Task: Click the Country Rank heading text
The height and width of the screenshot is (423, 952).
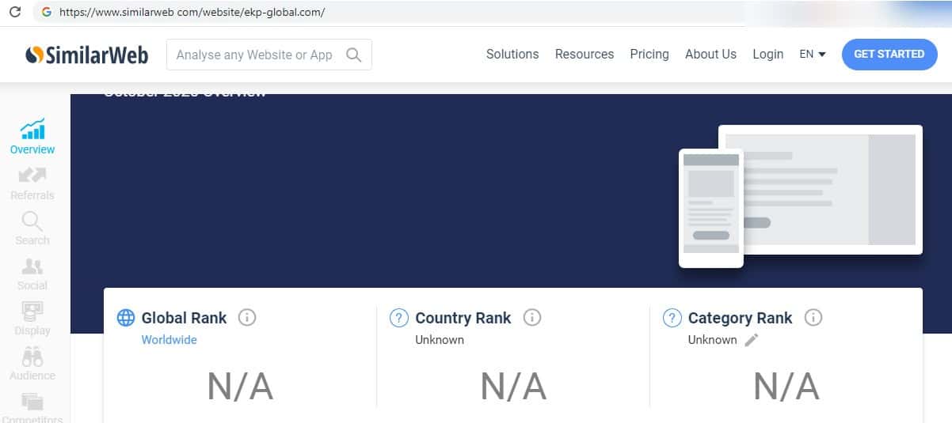Action: [x=463, y=318]
